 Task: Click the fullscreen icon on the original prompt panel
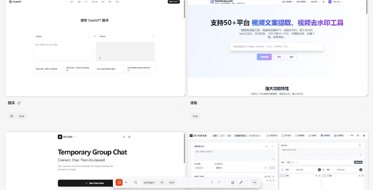click(266, 146)
